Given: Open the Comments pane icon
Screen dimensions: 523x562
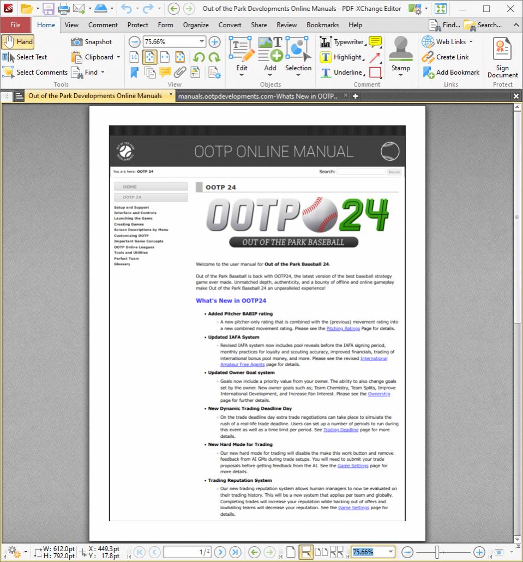Looking at the screenshot, I should coord(165,72).
